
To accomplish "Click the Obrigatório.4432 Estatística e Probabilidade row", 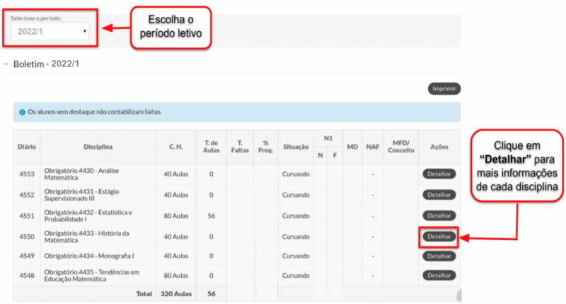I will [237, 216].
